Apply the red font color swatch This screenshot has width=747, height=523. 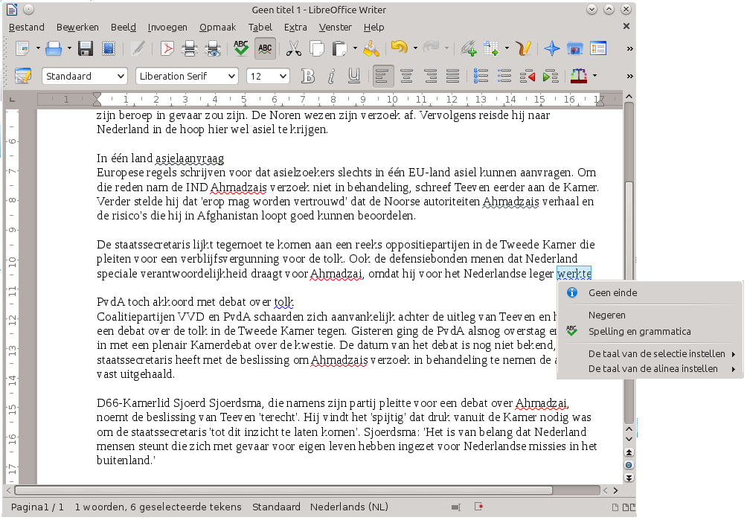[x=579, y=76]
